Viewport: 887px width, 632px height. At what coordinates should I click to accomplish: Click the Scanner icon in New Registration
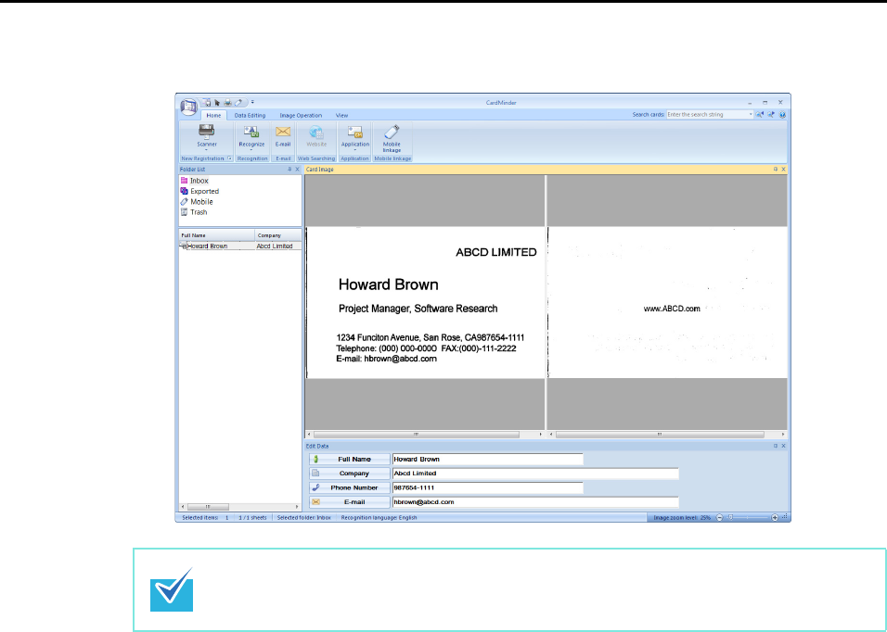(207, 131)
